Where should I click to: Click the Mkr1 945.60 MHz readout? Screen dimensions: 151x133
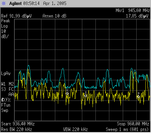pos(133,10)
